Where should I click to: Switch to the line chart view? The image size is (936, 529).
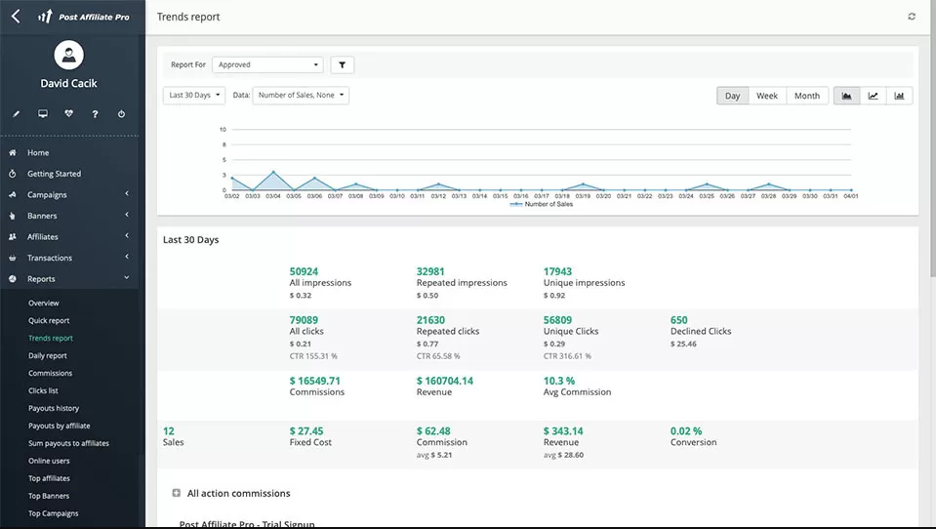(873, 96)
